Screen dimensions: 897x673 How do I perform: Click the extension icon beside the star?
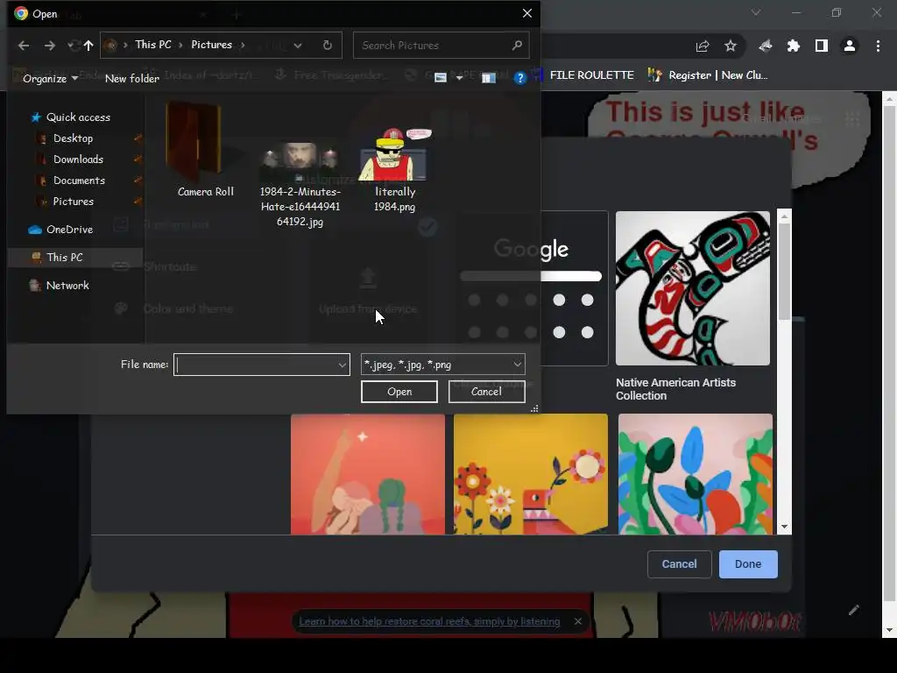click(766, 46)
